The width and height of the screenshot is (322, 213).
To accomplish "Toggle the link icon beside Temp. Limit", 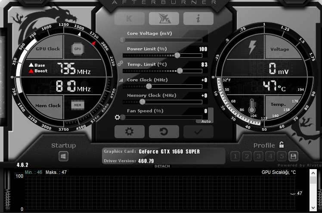I will (x=120, y=64).
